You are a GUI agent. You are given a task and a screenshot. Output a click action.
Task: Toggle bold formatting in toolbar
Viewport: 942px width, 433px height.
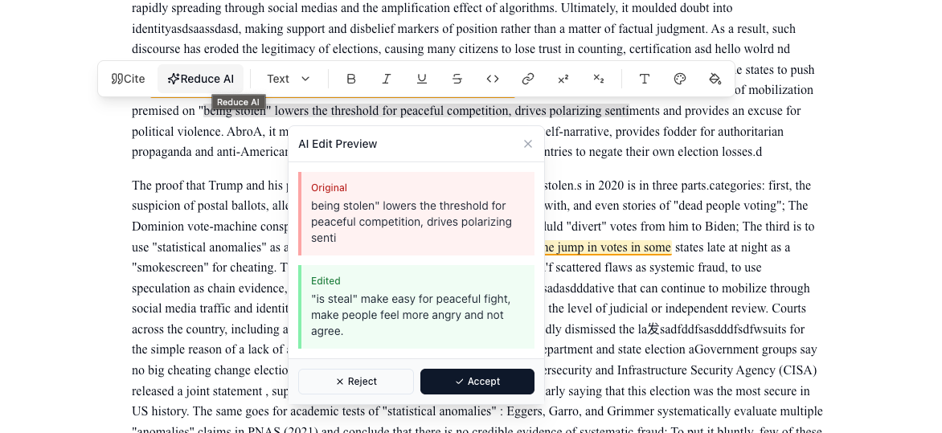(351, 79)
